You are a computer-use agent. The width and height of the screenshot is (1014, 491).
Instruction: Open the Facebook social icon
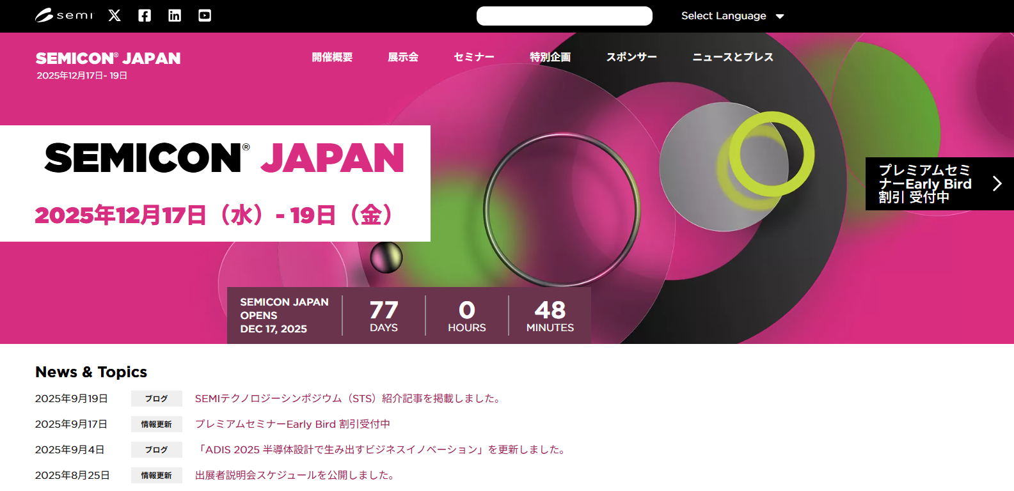pyautogui.click(x=145, y=15)
